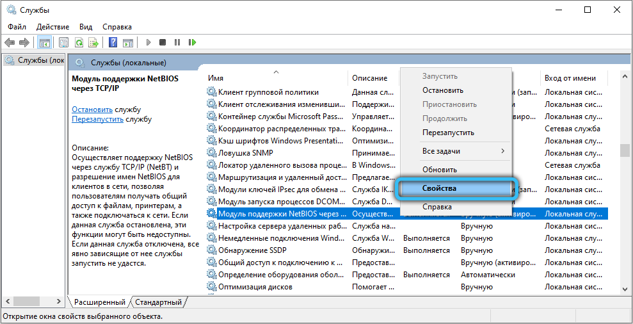
Task: Select 'Службы (локальные)' tree node
Action: pyautogui.click(x=40, y=60)
